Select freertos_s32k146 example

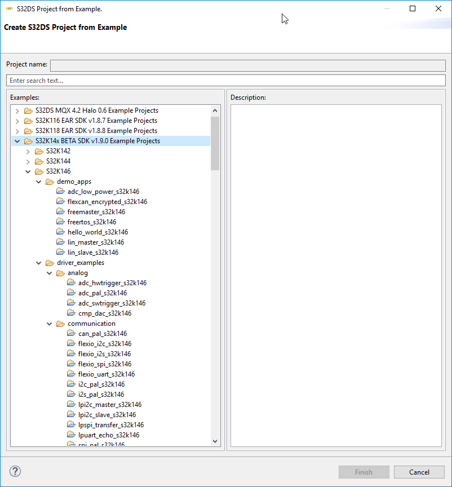click(x=92, y=222)
